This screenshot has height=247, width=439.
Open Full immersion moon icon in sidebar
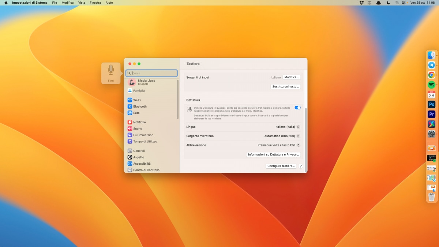click(130, 135)
